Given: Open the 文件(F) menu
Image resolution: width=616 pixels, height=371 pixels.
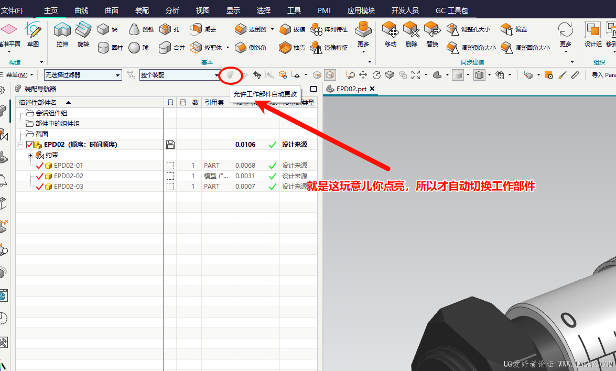Looking at the screenshot, I should (12, 10).
